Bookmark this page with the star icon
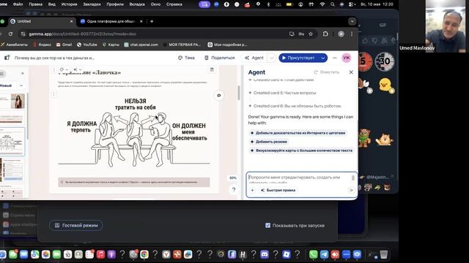This screenshot has width=469, height=263. pyautogui.click(x=311, y=34)
